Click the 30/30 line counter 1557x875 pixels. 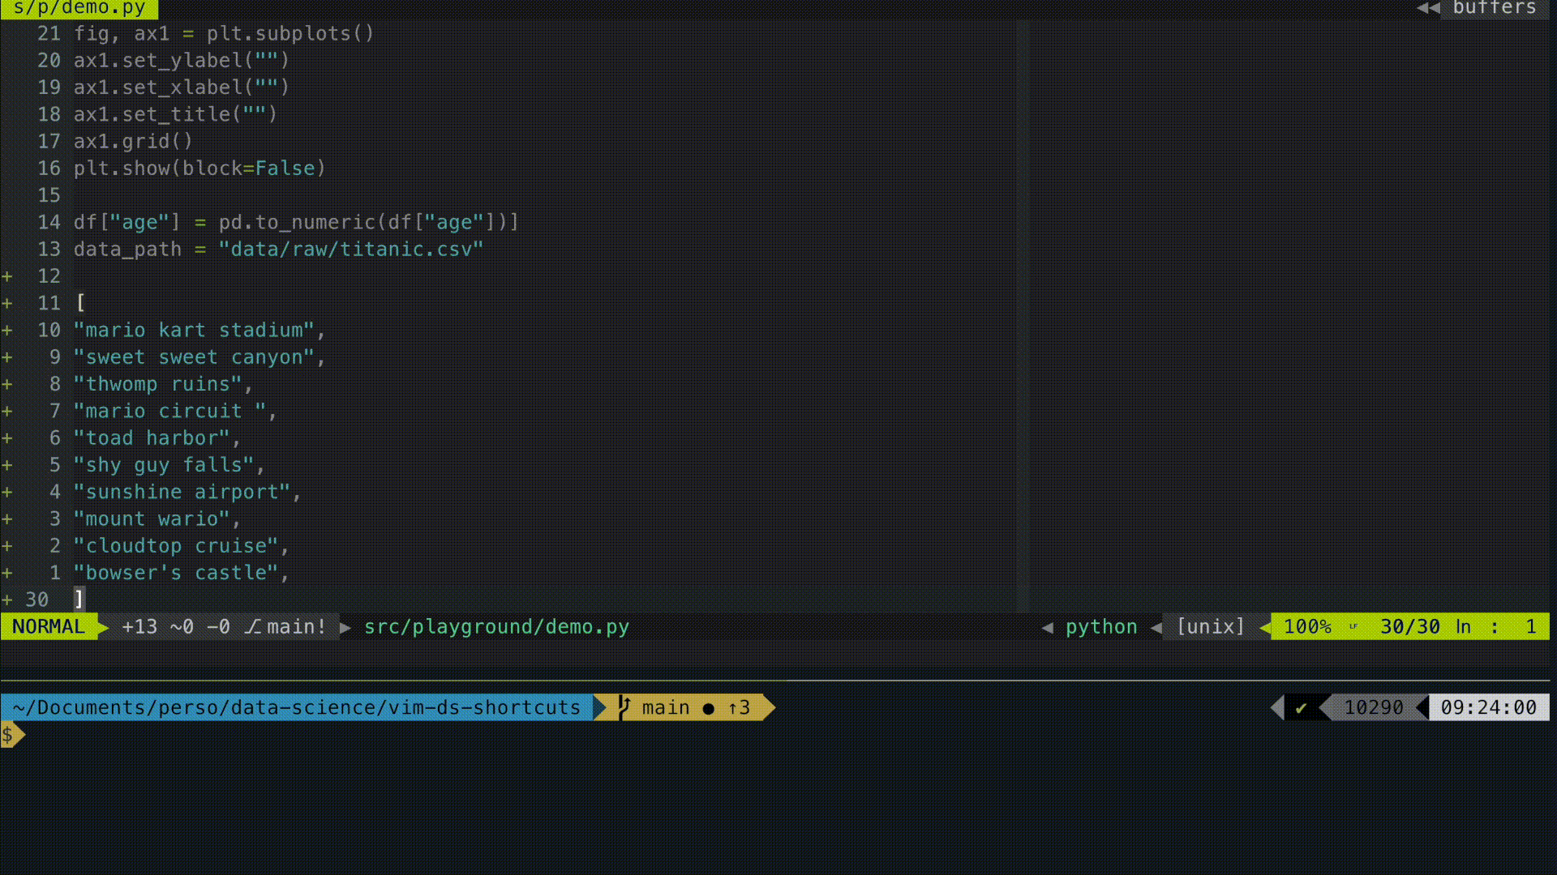point(1409,627)
